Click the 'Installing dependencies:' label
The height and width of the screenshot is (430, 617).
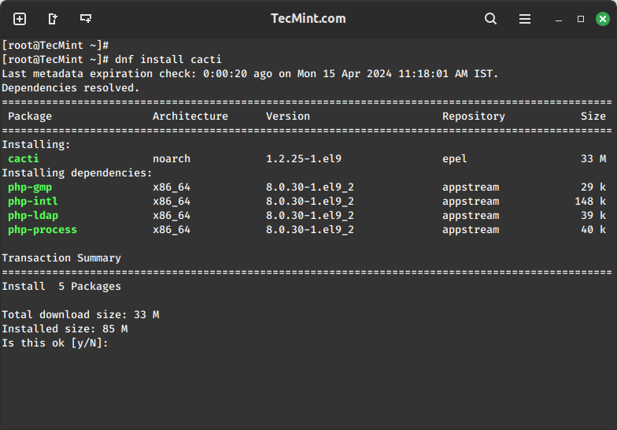[77, 173]
